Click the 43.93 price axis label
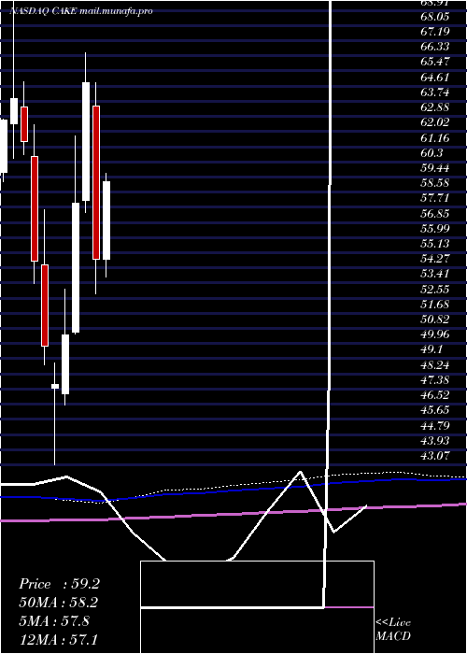The height and width of the screenshot is (654, 467). (435, 440)
